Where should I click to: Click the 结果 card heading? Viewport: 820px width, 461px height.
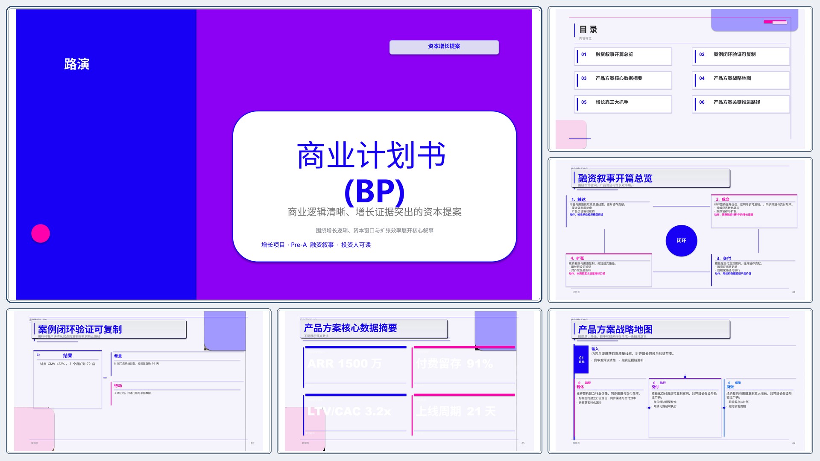67,356
